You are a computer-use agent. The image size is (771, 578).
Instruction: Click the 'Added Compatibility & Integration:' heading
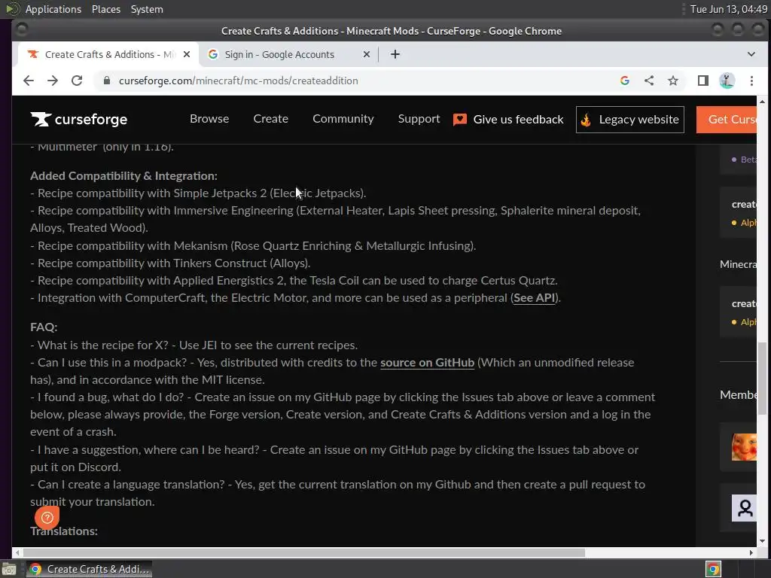pos(123,176)
